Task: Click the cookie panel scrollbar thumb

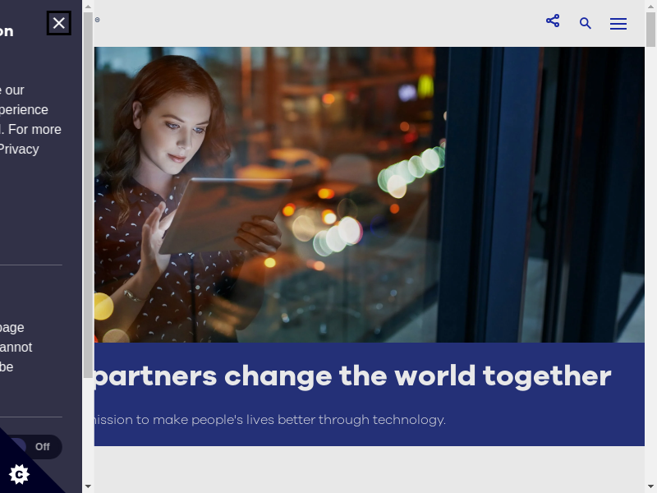Action: [x=88, y=189]
